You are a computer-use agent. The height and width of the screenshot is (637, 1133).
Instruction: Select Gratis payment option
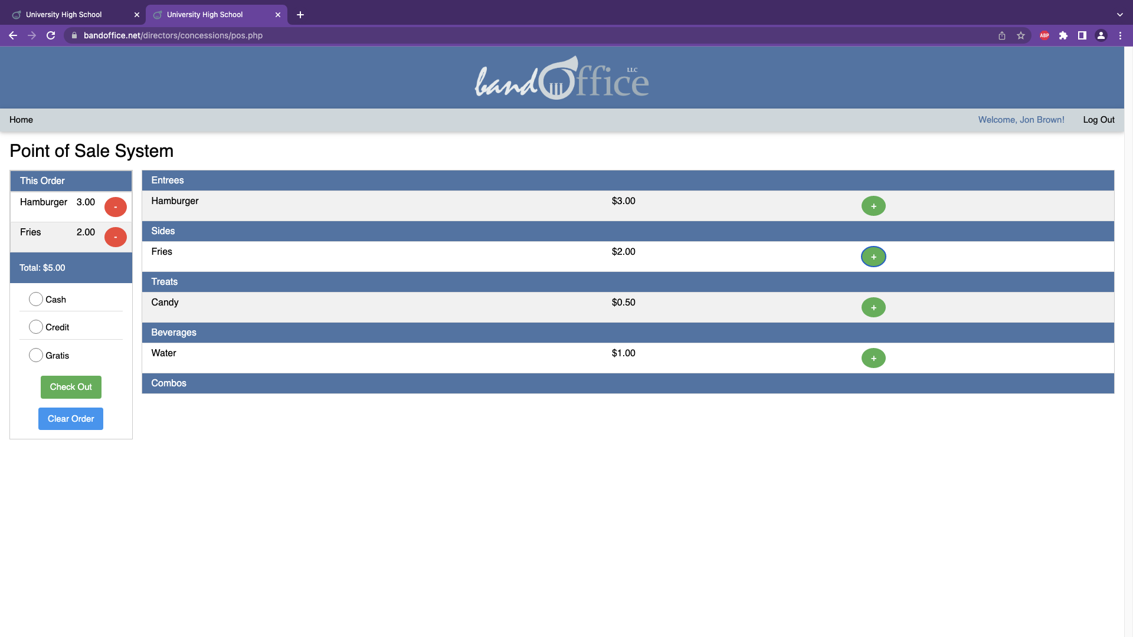[36, 355]
